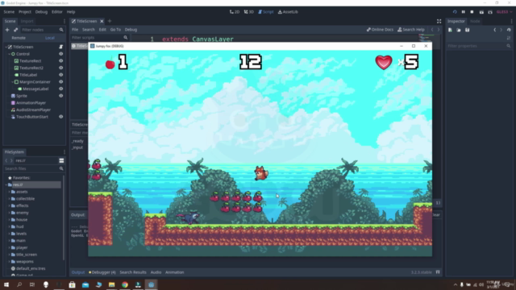Go to previous object in Inspector
The image size is (516, 290).
pyautogui.click(x=494, y=30)
